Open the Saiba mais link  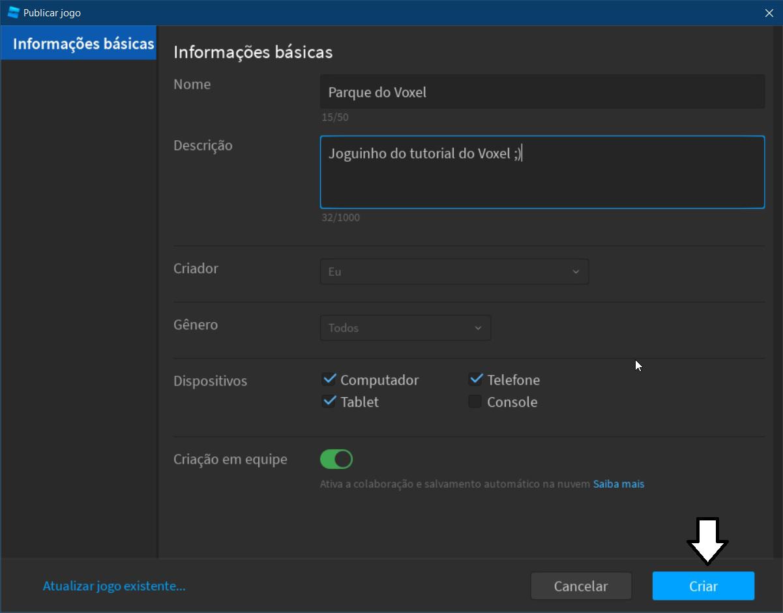point(619,484)
